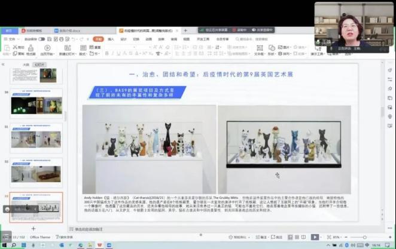Toggle Italic formatting icon
The image size is (396, 249).
(112, 53)
